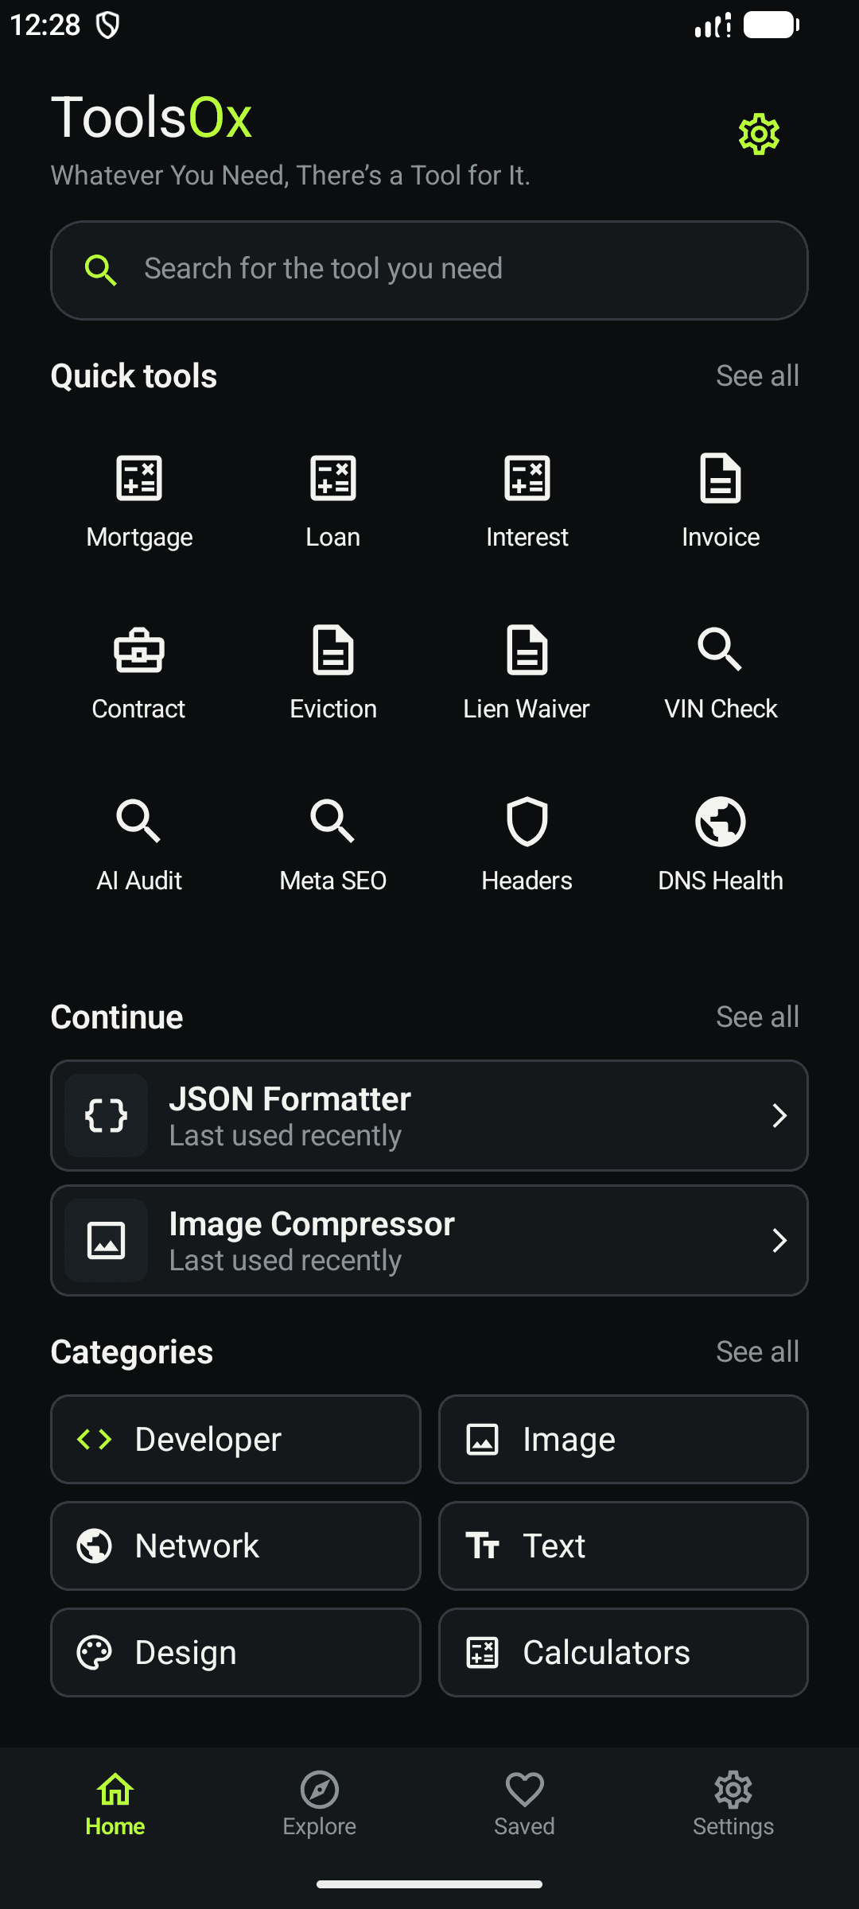Tap the JSON Formatter braces icon
The width and height of the screenshot is (859, 1909).
tap(106, 1115)
